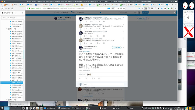Open the モーメント link in the Twitter nav
The height and width of the screenshot is (110, 195).
pos(65,12)
